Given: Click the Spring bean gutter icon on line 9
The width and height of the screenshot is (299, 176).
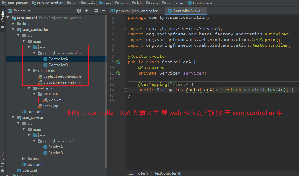Looking at the screenshot, I should point(118,62).
